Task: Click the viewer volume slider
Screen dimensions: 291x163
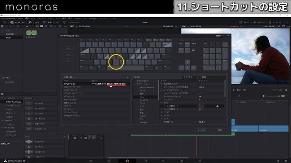Action: pos(273,96)
